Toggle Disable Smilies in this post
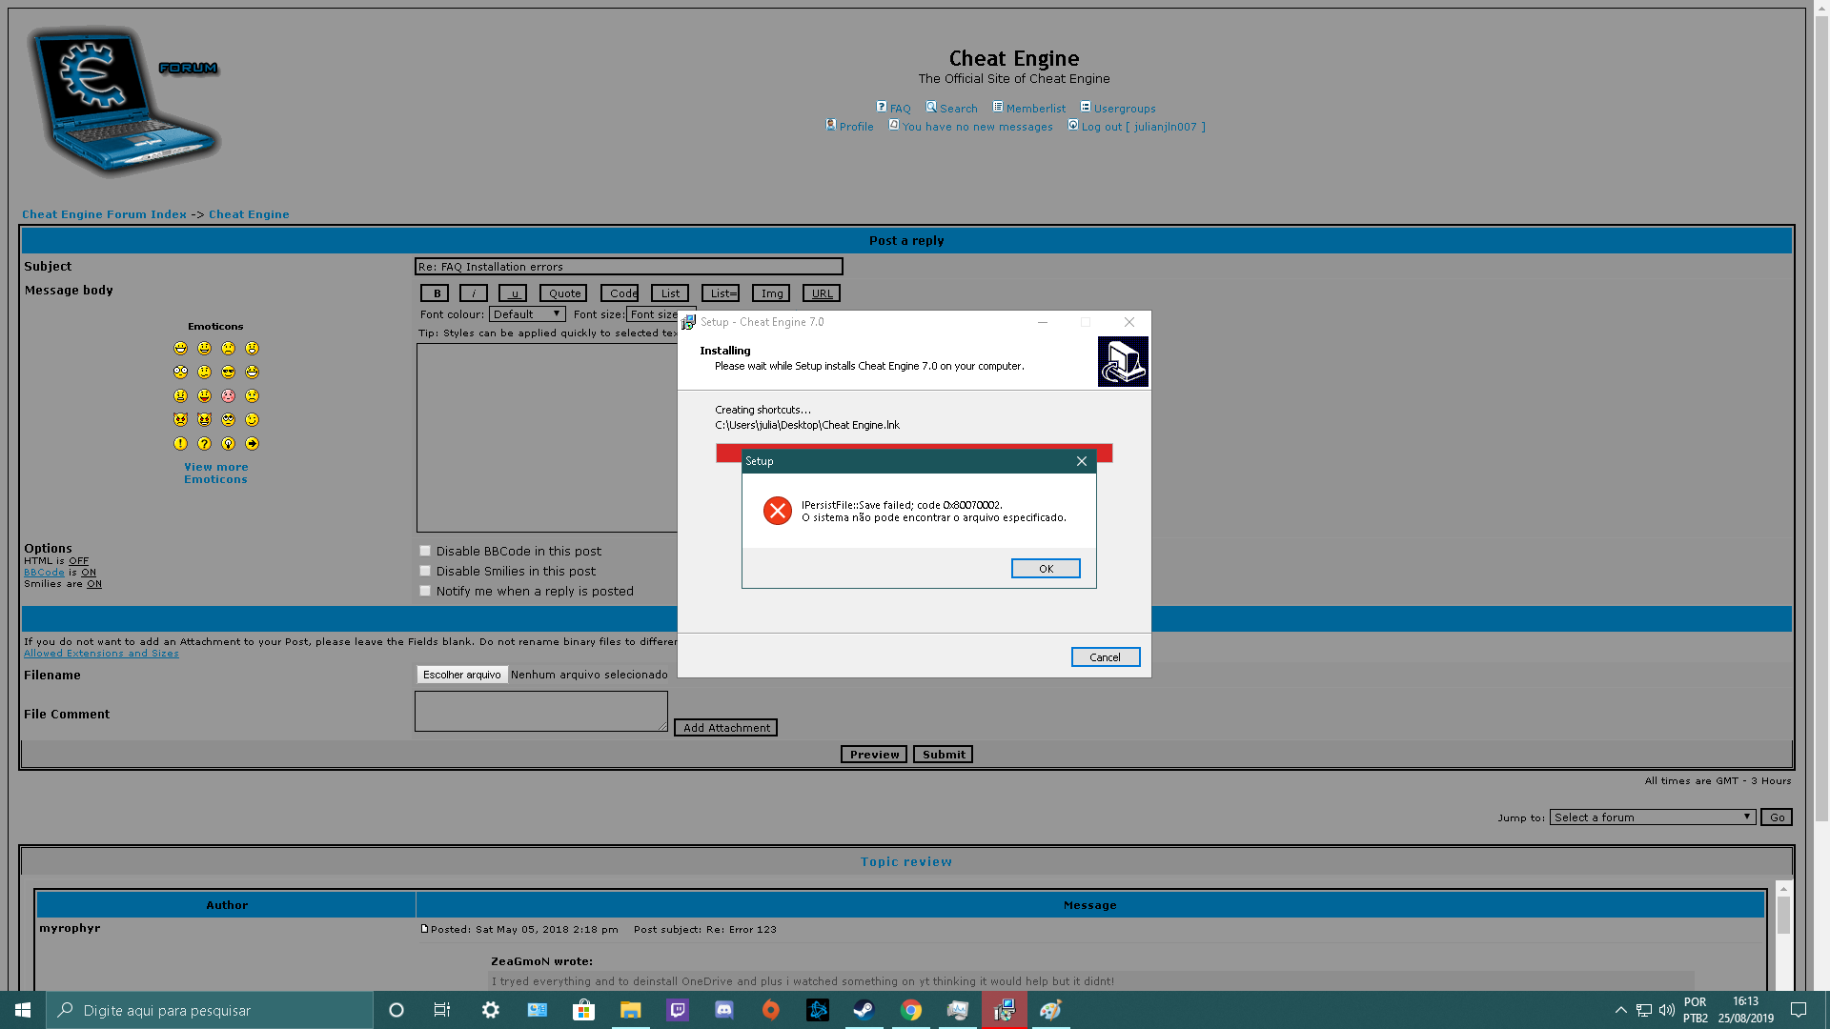The image size is (1830, 1029). click(x=423, y=571)
